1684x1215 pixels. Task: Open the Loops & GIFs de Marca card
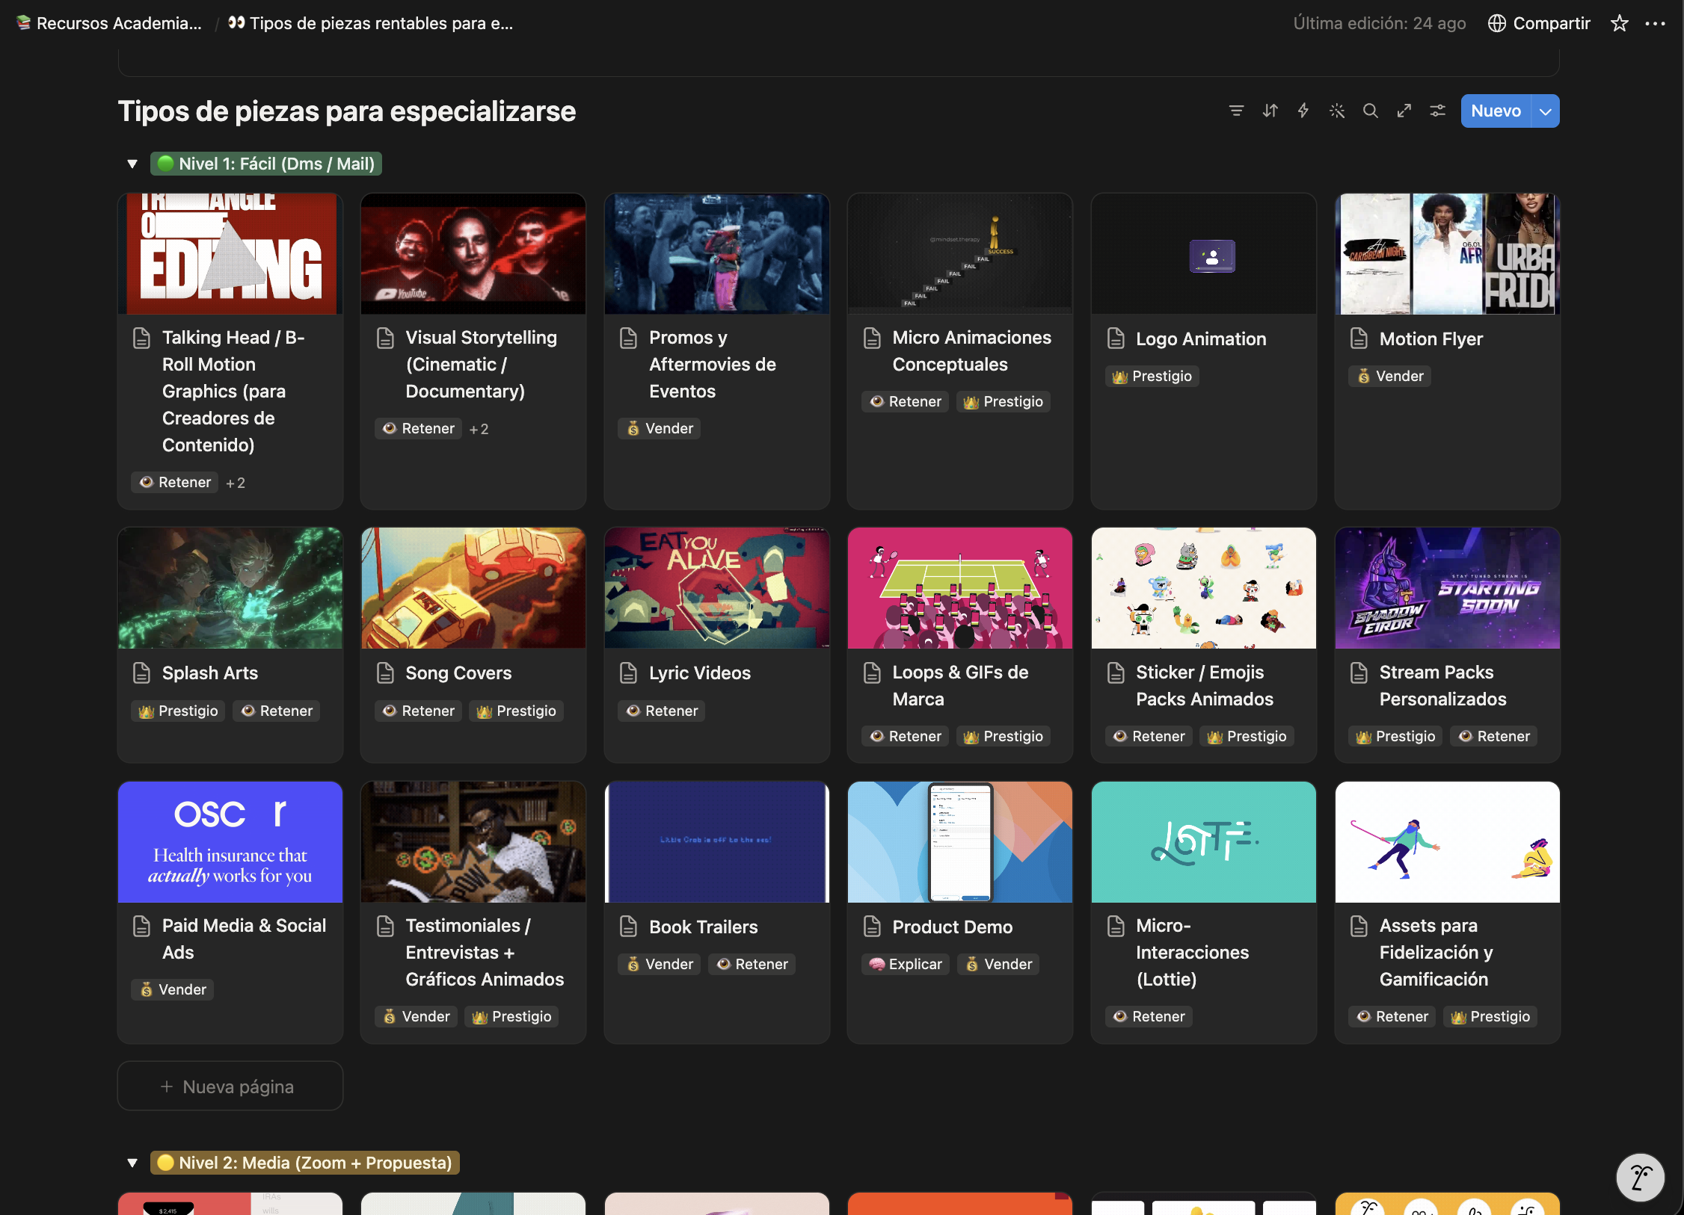[x=960, y=644]
